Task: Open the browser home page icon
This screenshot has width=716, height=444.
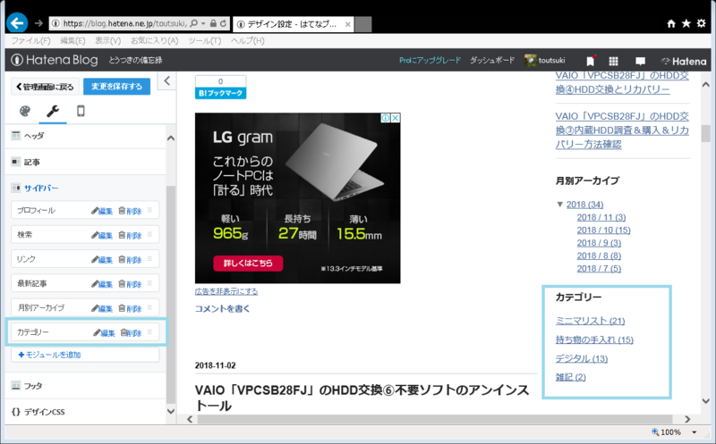Action: (671, 23)
